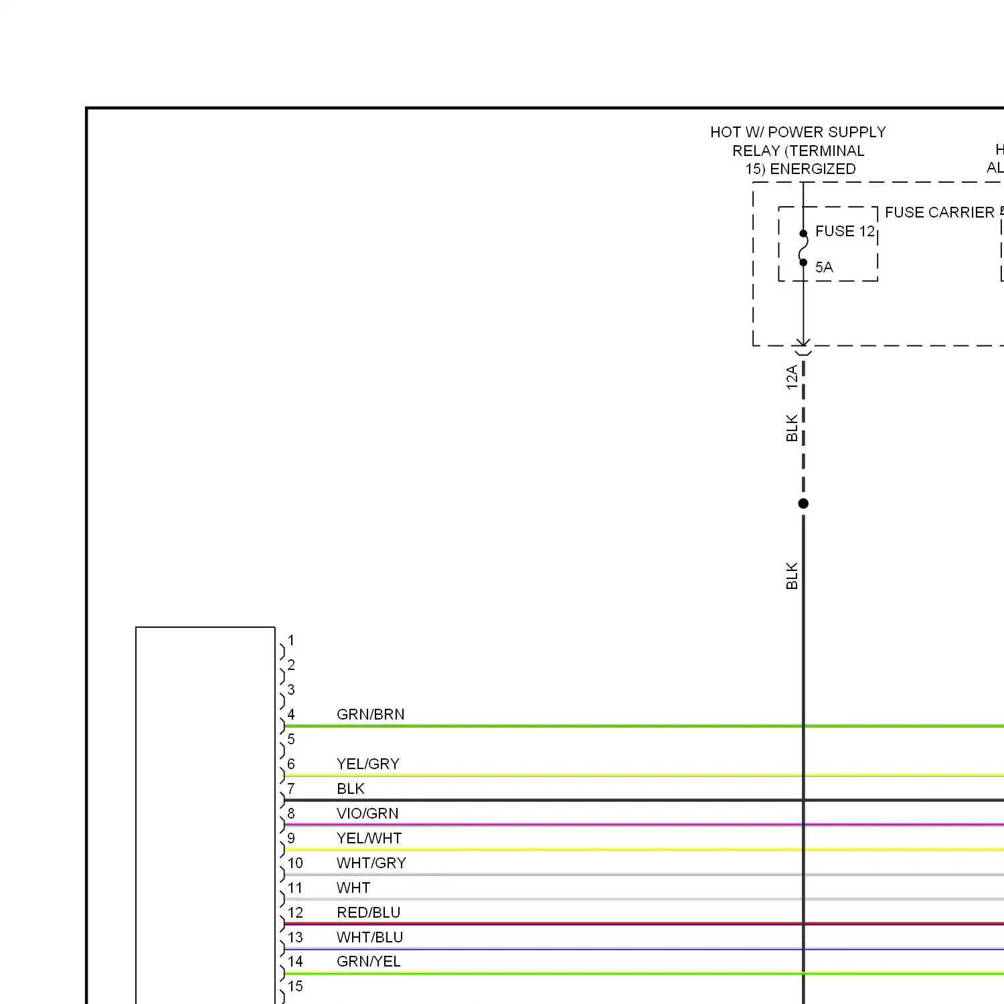This screenshot has height=1004, width=1004.
Task: Click pin number 13
Action: [295, 937]
